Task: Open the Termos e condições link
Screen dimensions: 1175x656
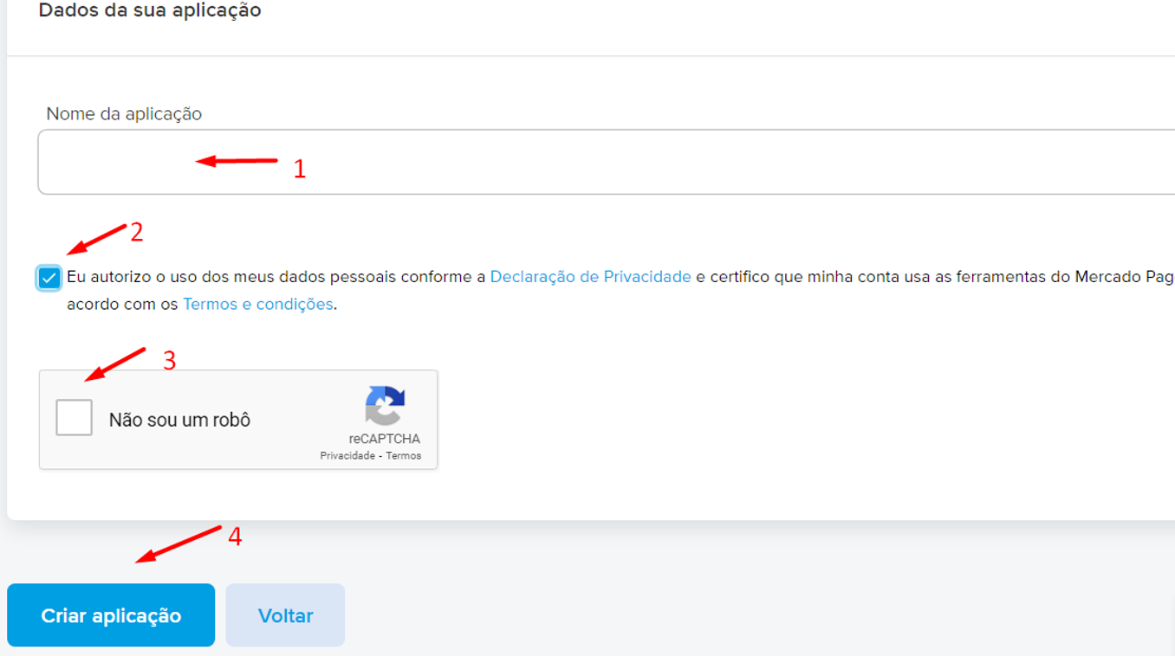Action: coord(257,305)
